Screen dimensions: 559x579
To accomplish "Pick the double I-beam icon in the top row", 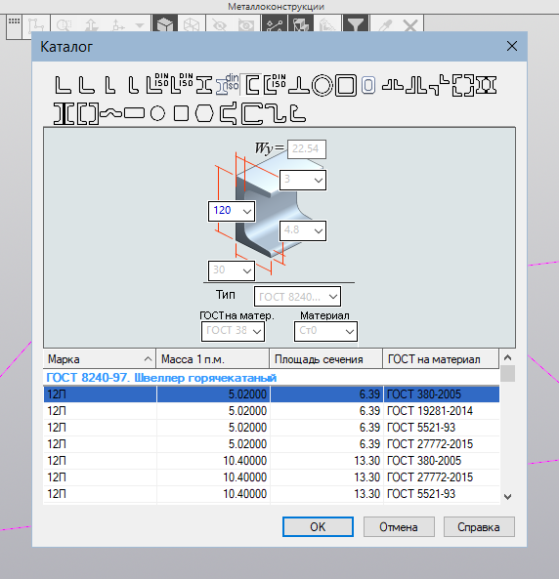I will 486,85.
